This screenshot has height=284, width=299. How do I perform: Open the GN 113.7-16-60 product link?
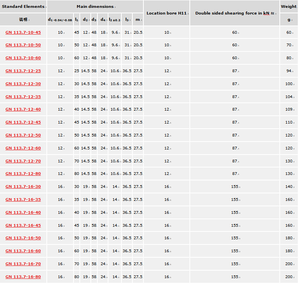(23, 251)
